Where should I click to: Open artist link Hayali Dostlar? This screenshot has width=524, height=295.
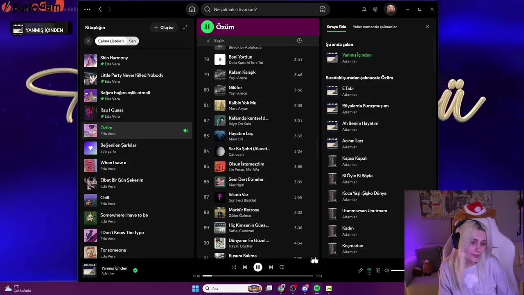(x=241, y=246)
